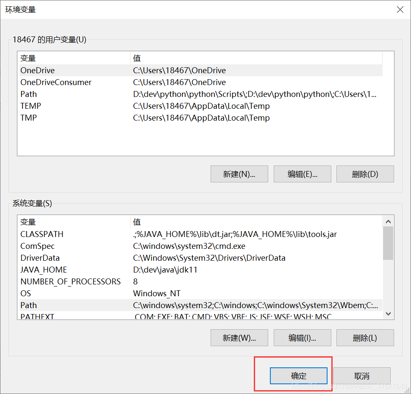
Task: Select the TMP user variable row
Action: click(x=201, y=118)
